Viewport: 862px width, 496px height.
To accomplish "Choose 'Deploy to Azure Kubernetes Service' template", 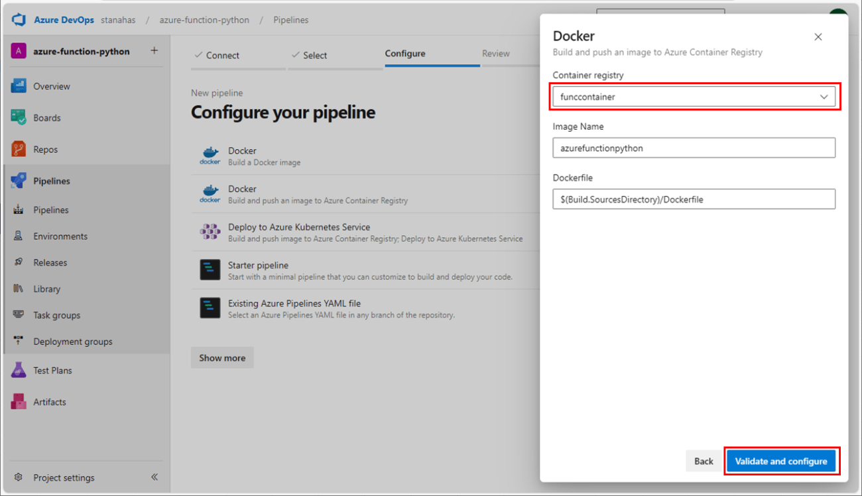I will pyautogui.click(x=299, y=227).
